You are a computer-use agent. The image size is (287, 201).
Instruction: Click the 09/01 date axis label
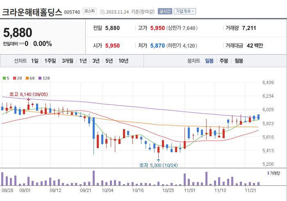25,190
